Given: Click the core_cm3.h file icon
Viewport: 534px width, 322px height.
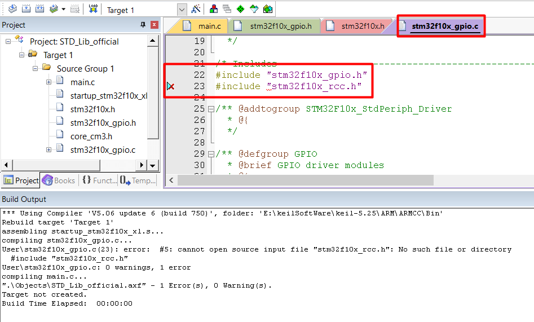Looking at the screenshot, I should (x=60, y=135).
